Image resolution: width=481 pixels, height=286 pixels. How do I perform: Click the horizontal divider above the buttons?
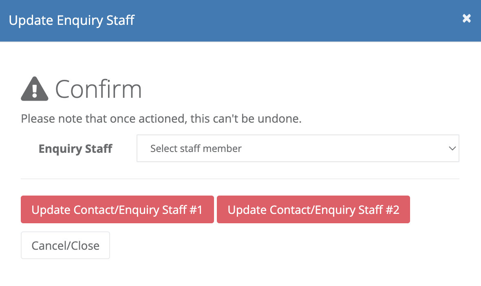coord(240,179)
